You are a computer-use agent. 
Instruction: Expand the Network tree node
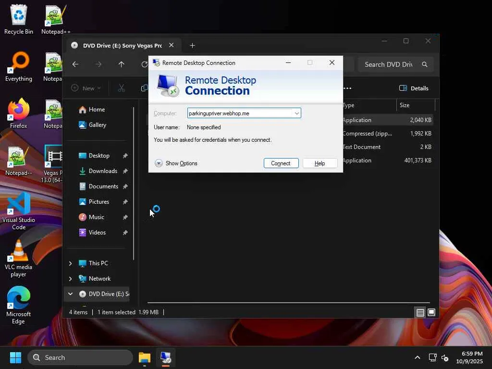70,279
